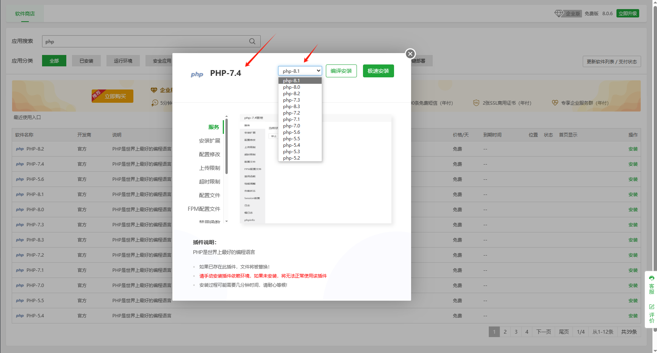Select 上传限制 in dialog side menu
Viewport: 657px width, 353px height.
[210, 168]
